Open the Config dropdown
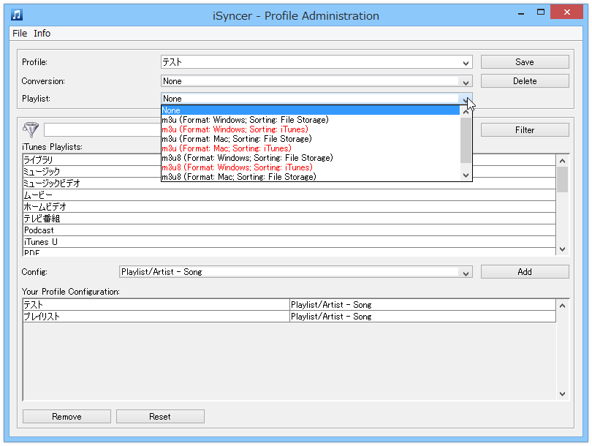 (466, 273)
